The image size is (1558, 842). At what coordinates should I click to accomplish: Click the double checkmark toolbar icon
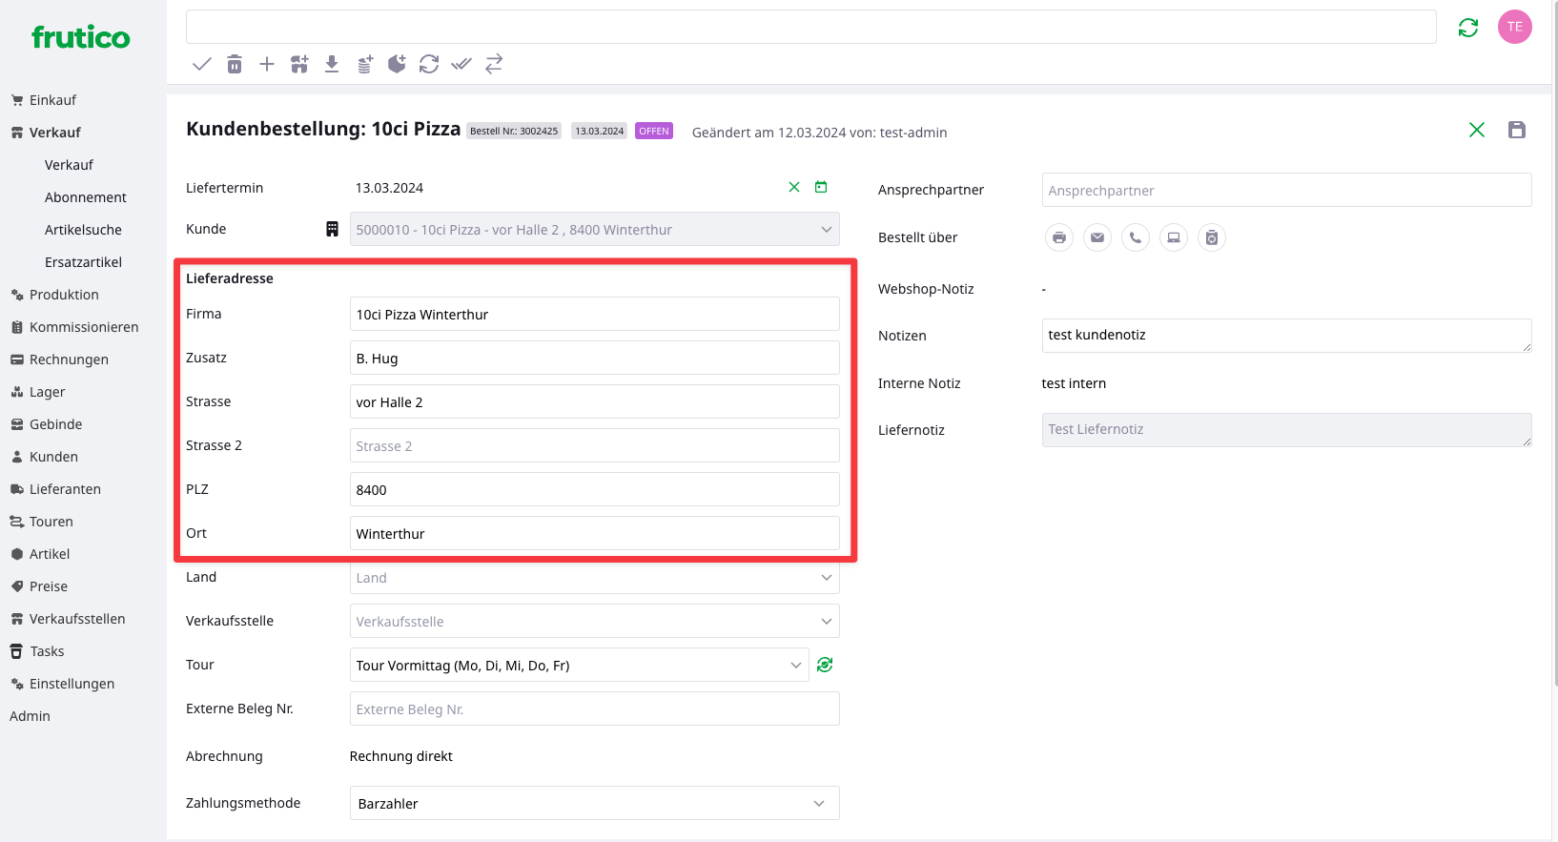tap(461, 64)
